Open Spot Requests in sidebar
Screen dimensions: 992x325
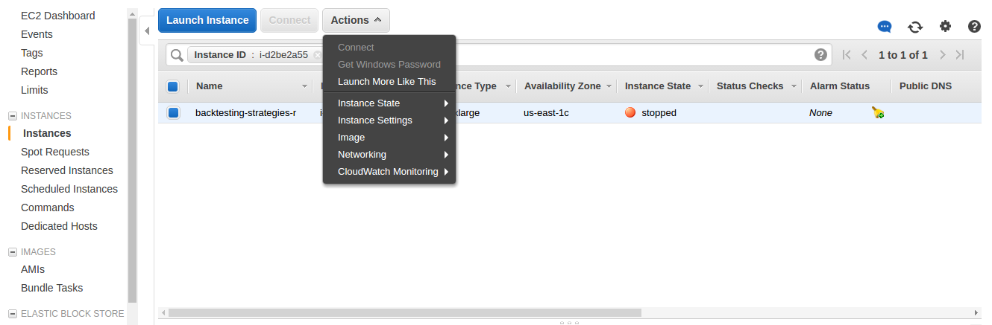coord(55,152)
